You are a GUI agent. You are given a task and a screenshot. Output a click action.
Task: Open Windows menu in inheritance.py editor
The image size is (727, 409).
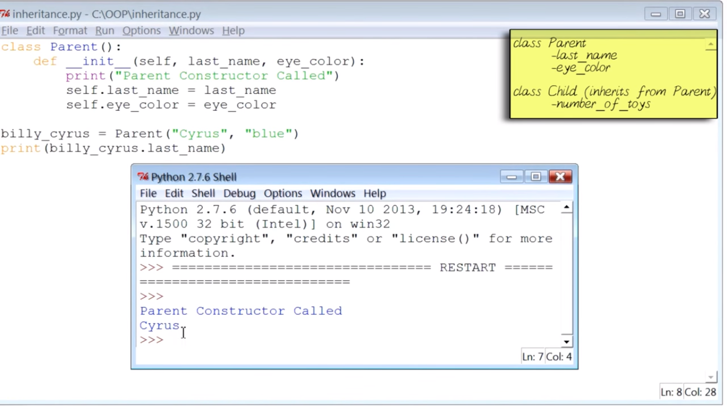coord(191,31)
